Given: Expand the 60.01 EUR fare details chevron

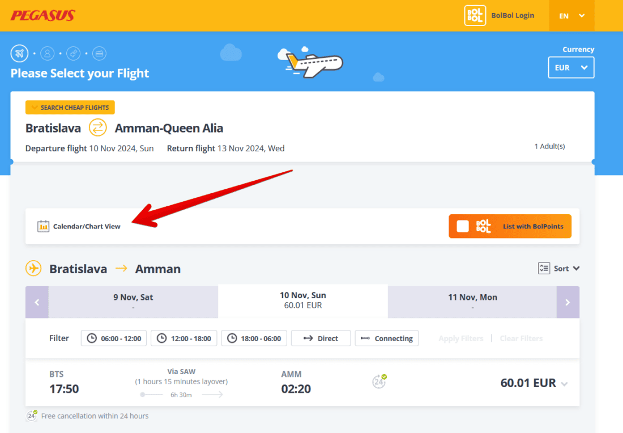Looking at the screenshot, I should (564, 384).
